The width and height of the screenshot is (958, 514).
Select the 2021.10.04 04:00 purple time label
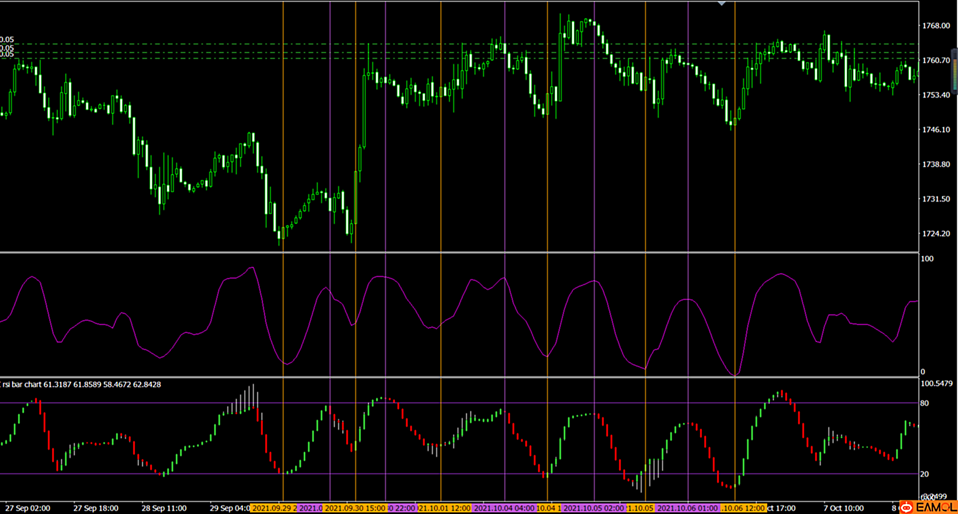point(504,508)
